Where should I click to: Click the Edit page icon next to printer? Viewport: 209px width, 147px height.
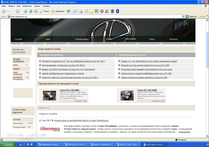[86, 11]
